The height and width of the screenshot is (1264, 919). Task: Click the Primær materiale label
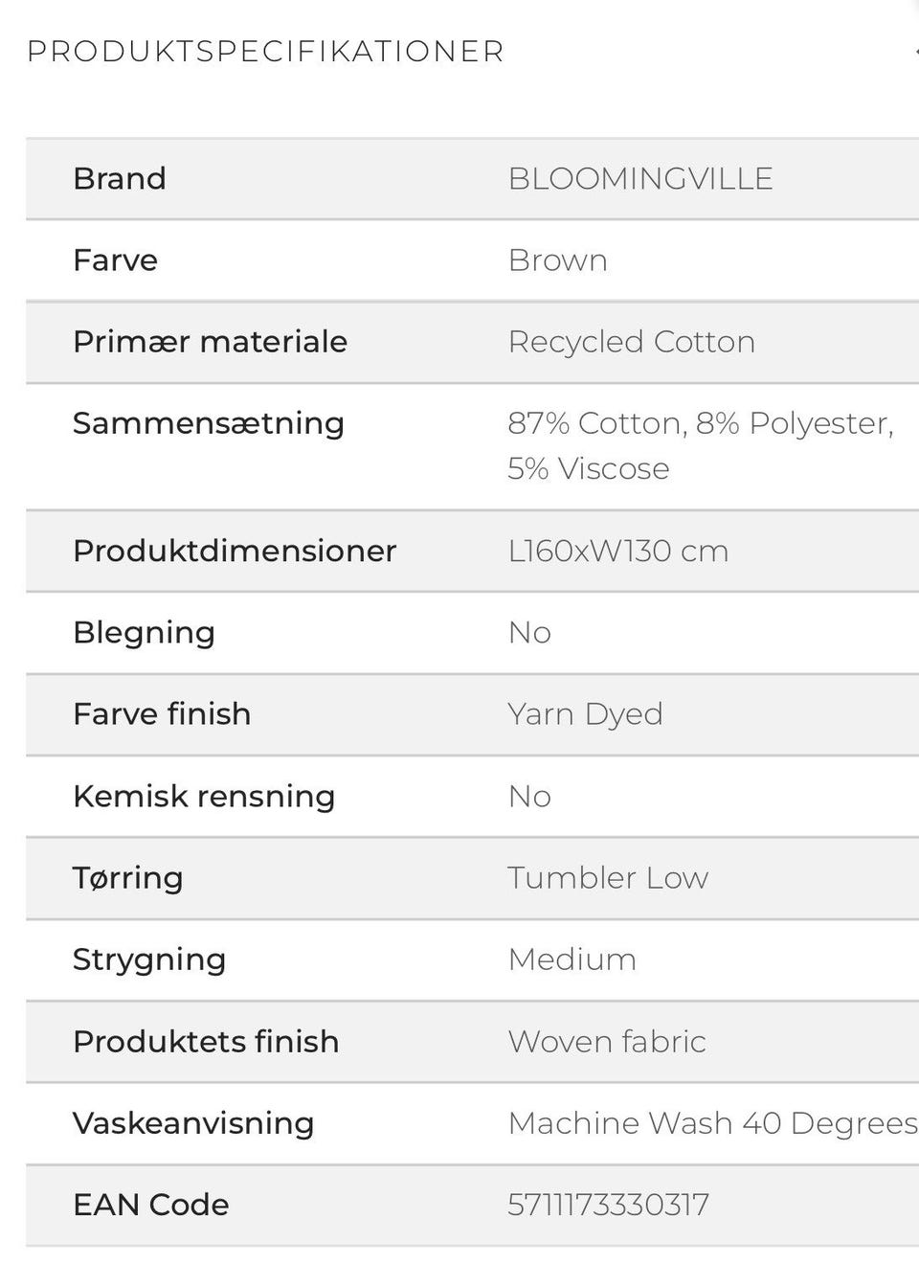click(210, 342)
